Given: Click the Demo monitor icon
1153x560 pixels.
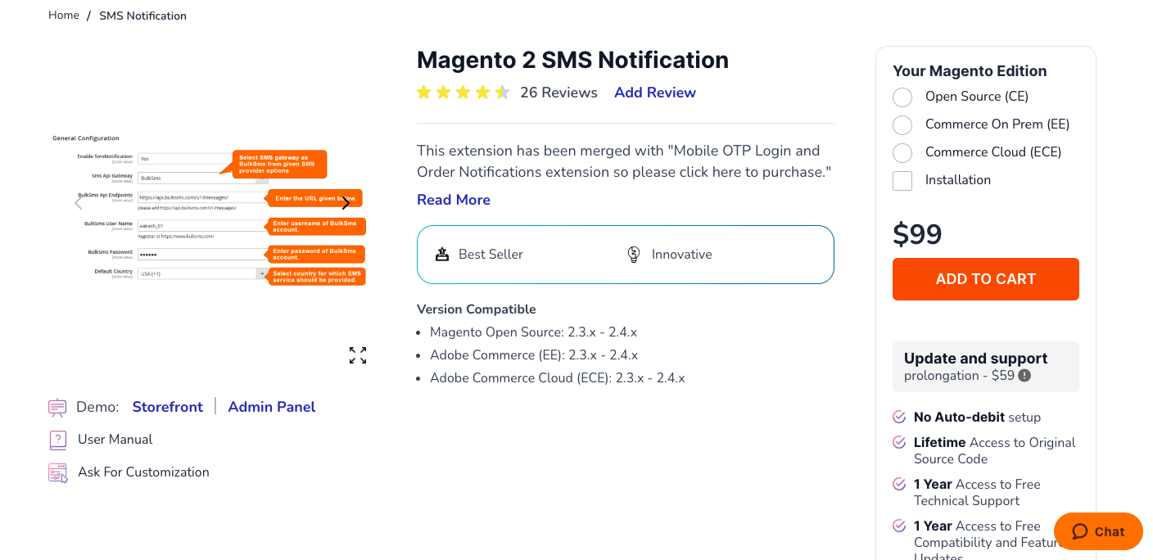Looking at the screenshot, I should 57,407.
